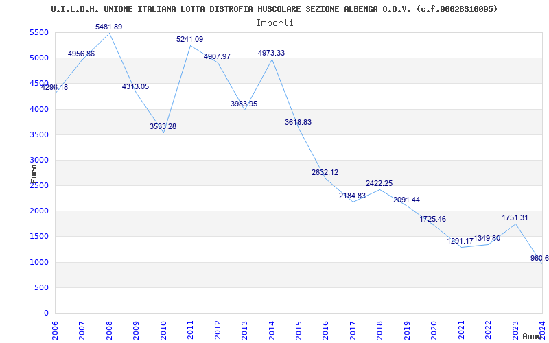Click the x-axis year 2010
549x343 pixels.
[163, 330]
